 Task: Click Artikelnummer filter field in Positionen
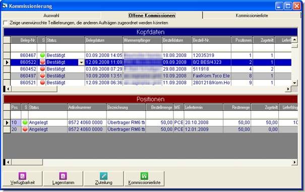87,115
